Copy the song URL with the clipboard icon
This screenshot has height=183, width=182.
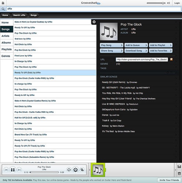(x=171, y=59)
